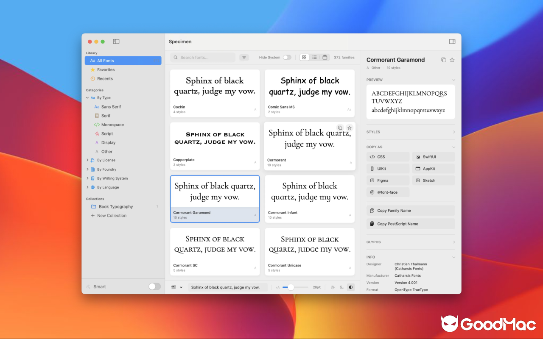Select the moon icon for dark preview mode
The image size is (543, 339).
coord(341,287)
